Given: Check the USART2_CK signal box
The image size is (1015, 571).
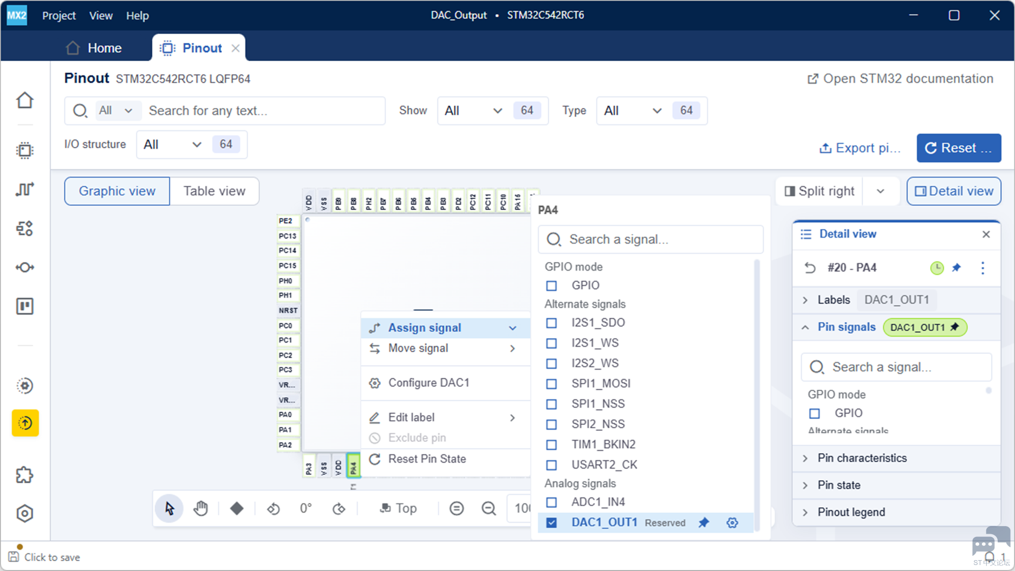Looking at the screenshot, I should click(x=551, y=465).
